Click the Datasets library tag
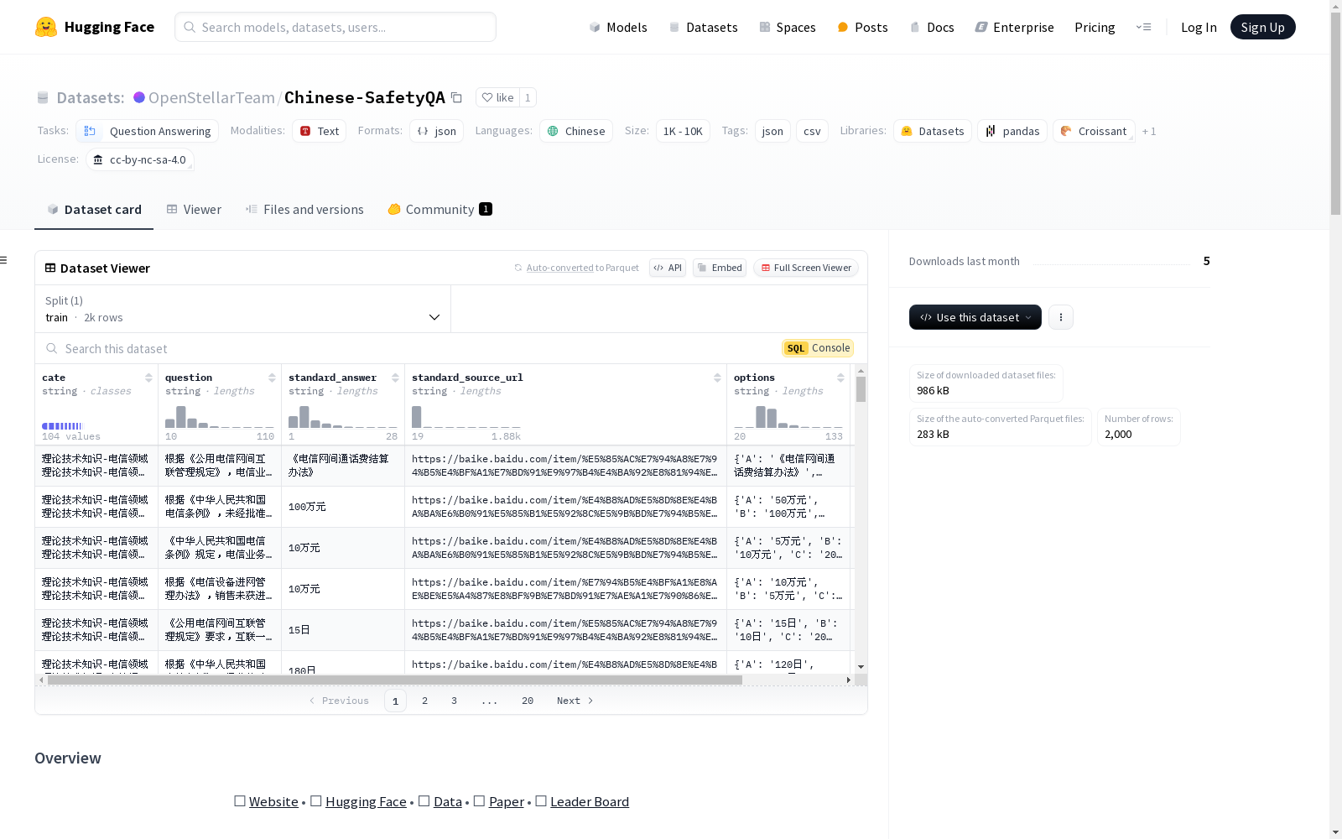 [x=933, y=131]
